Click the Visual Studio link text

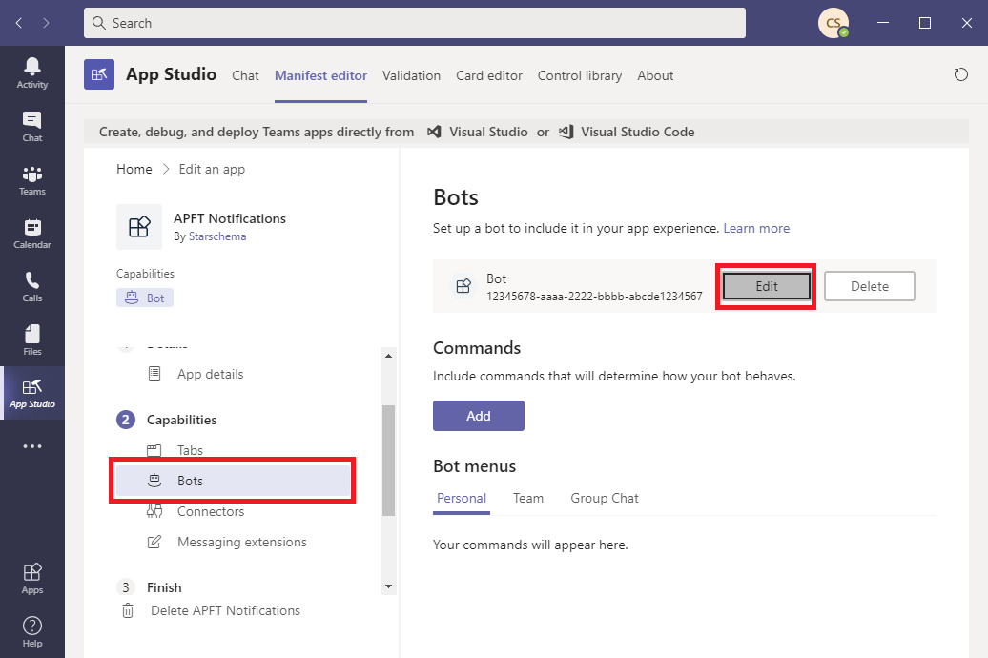tap(488, 132)
